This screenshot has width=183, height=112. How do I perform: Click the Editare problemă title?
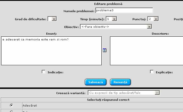pos(108,4)
